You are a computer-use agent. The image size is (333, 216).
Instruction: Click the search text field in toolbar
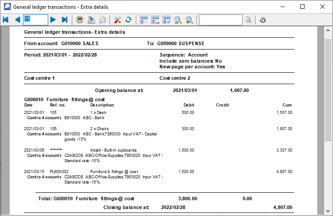(220, 20)
